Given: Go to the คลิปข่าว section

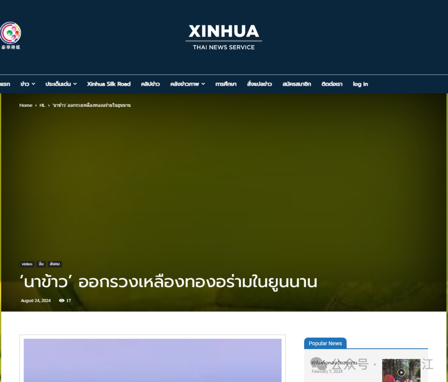Looking at the screenshot, I should (150, 84).
